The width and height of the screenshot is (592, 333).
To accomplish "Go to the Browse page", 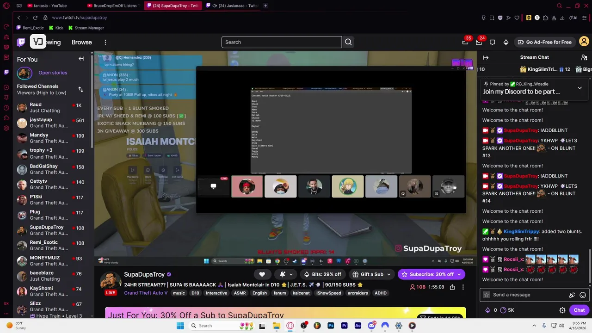I will [81, 42].
